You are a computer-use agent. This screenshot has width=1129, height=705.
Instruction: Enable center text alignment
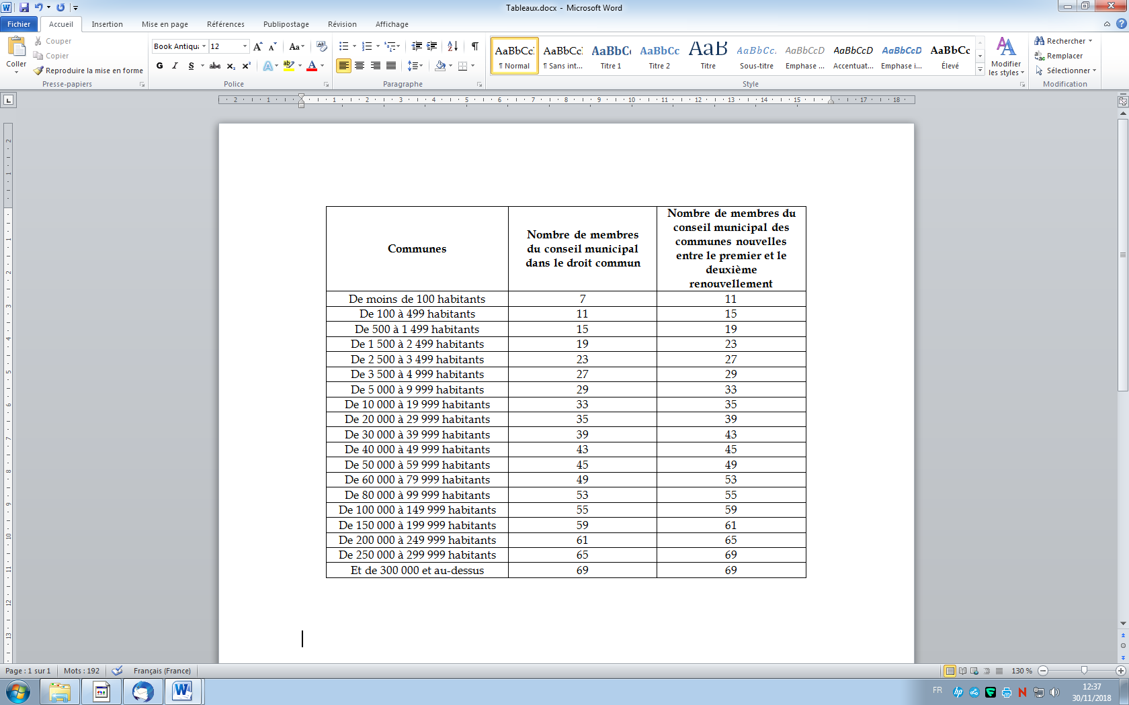tap(360, 66)
